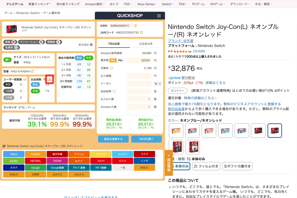Copy the 型番 HAD-S-KABAH via copy icon
Screen dimensions: 297x198
coord(32,71)
